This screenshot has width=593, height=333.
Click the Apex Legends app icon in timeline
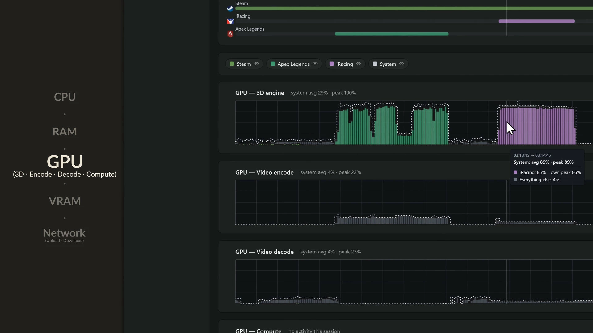230,34
